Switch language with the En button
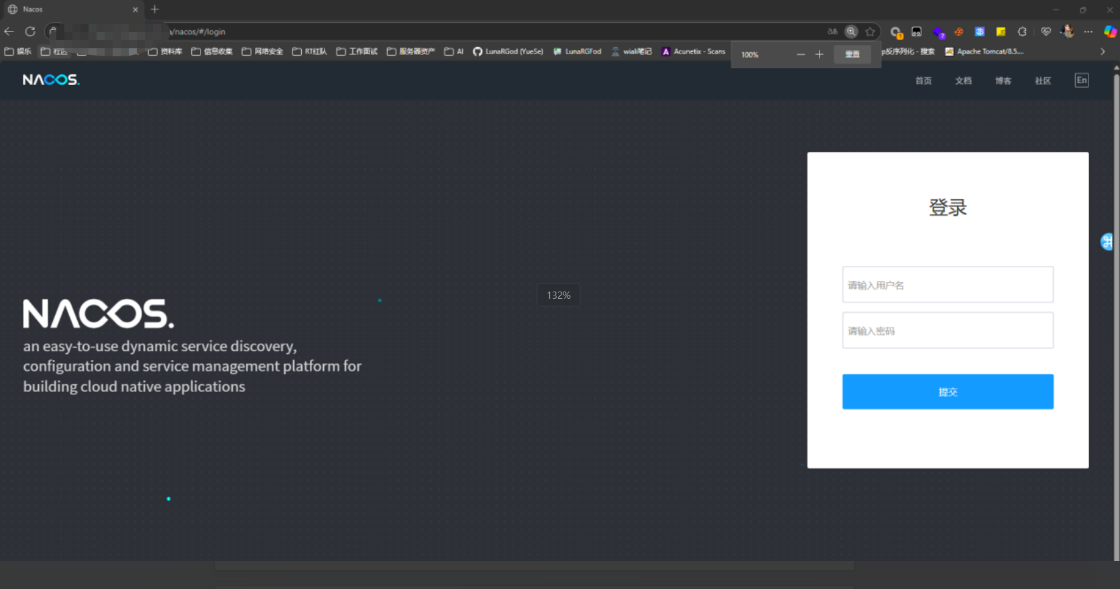This screenshot has height=589, width=1120. 1082,80
